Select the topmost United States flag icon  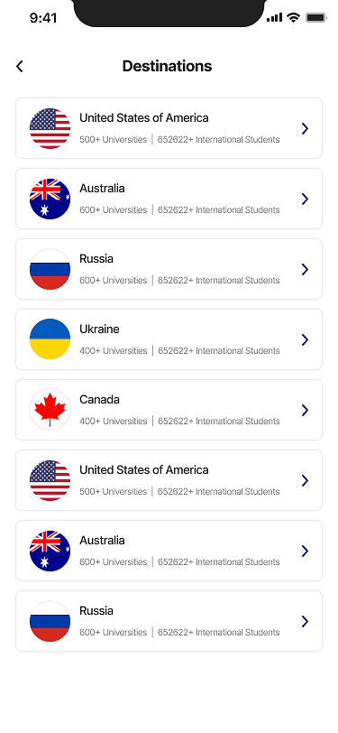tap(50, 128)
